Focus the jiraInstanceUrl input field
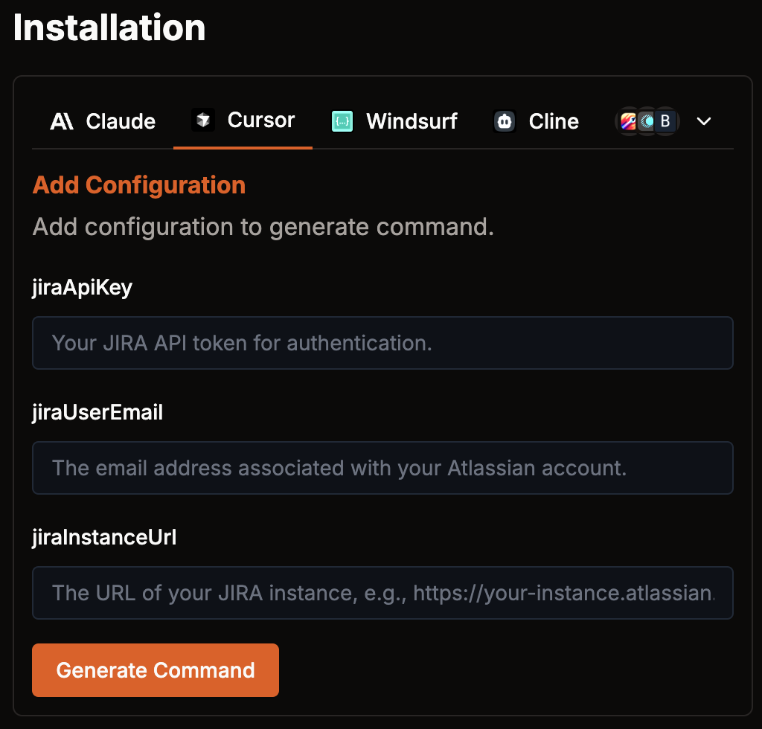Viewport: 762px width, 729px height. click(x=382, y=593)
